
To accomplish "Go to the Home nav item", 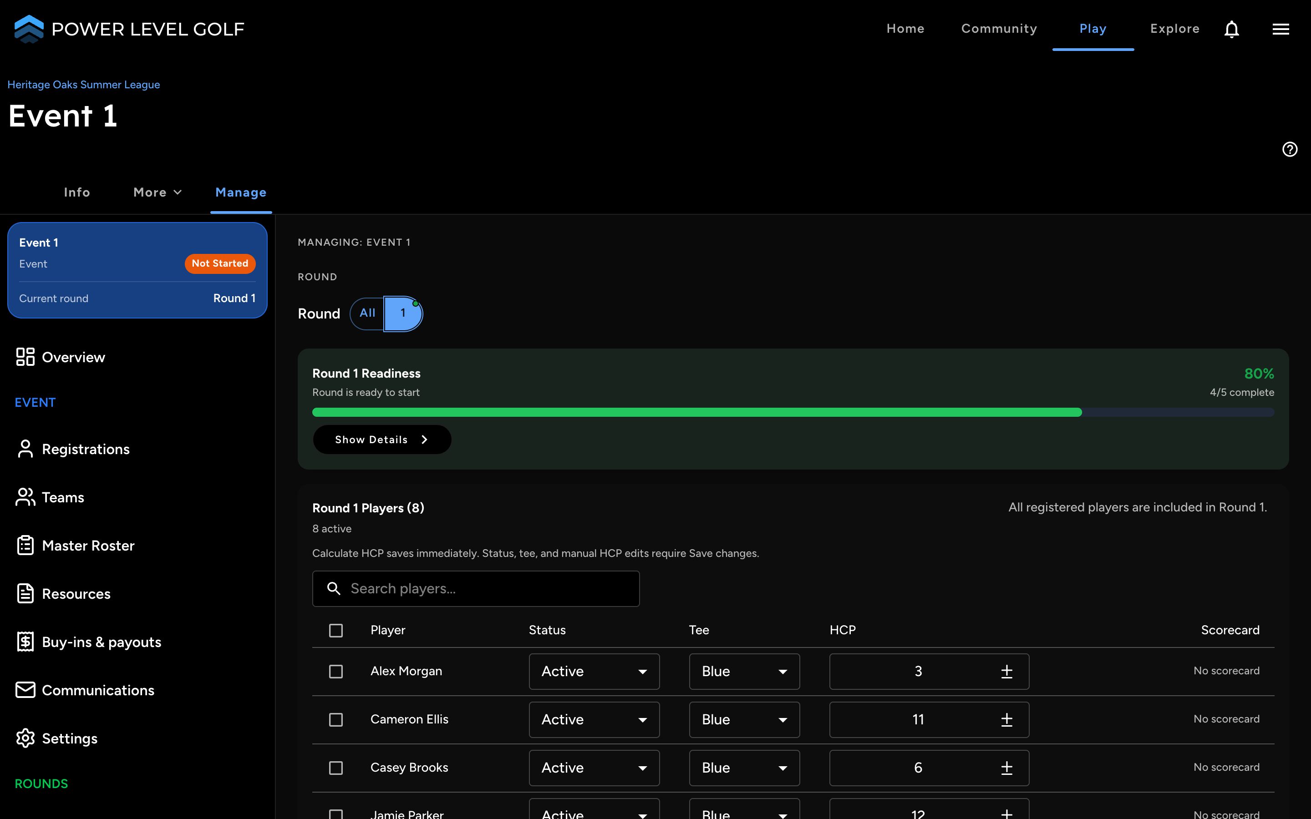I will pyautogui.click(x=905, y=29).
